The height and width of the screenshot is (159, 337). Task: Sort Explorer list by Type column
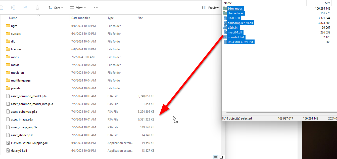click(x=111, y=18)
